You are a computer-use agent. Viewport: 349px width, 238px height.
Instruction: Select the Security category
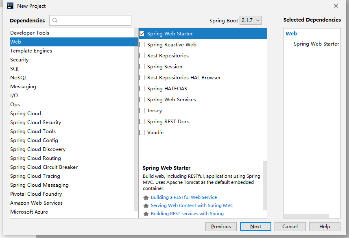click(19, 59)
